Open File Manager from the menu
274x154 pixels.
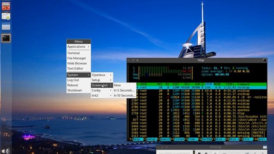[78, 58]
